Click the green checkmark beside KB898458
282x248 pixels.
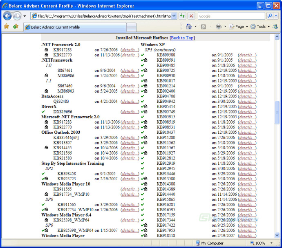pos(43,173)
